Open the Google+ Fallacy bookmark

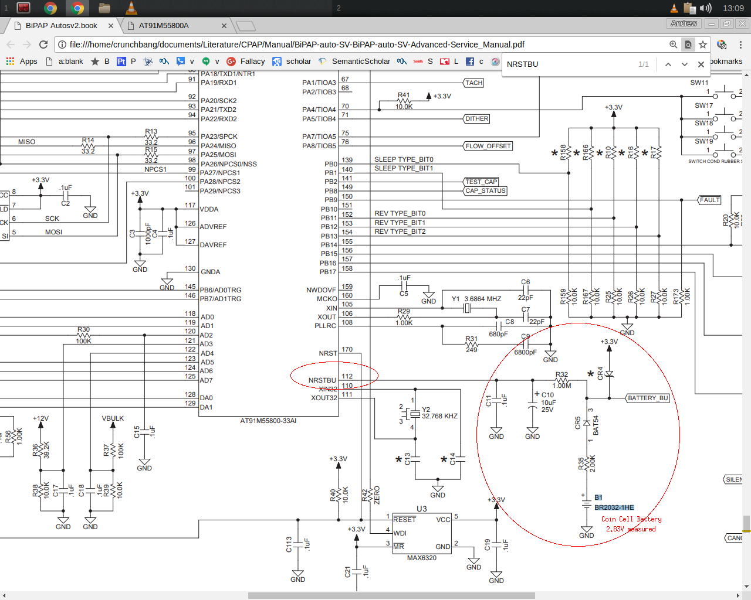(x=246, y=62)
